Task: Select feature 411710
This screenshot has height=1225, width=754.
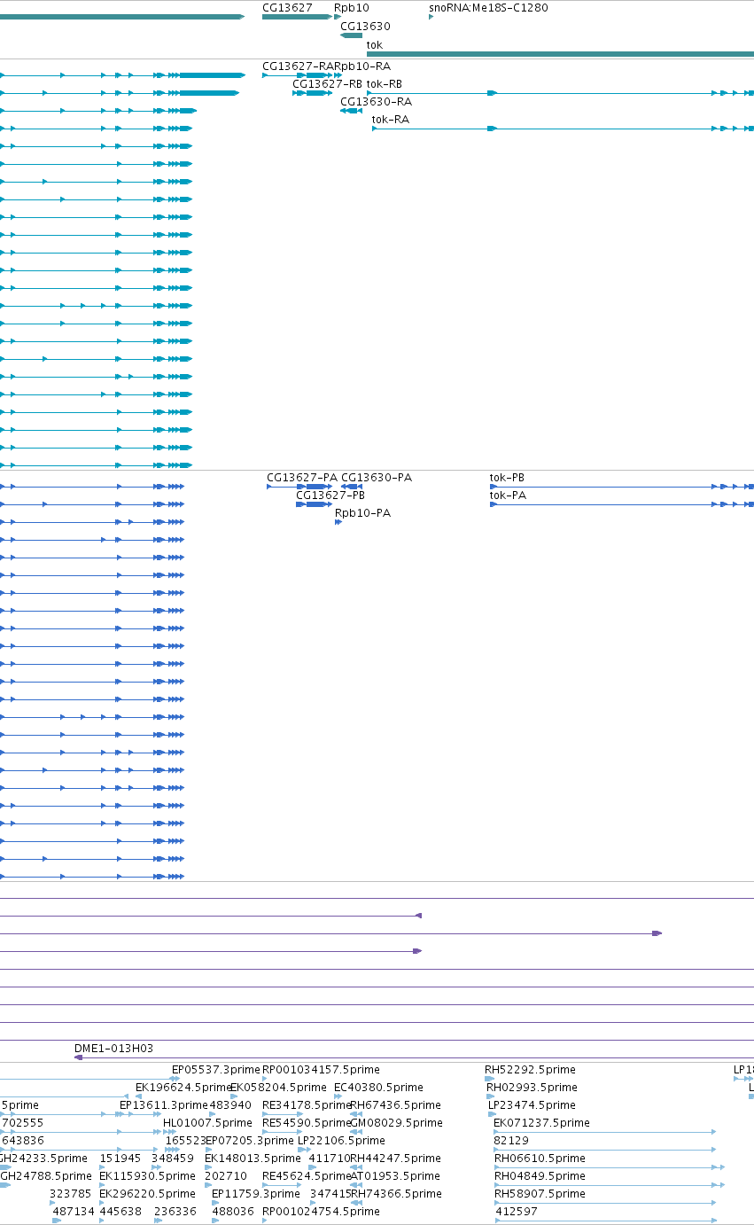Action: 330,1158
